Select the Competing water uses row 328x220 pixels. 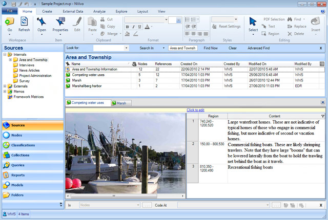pos(195,75)
